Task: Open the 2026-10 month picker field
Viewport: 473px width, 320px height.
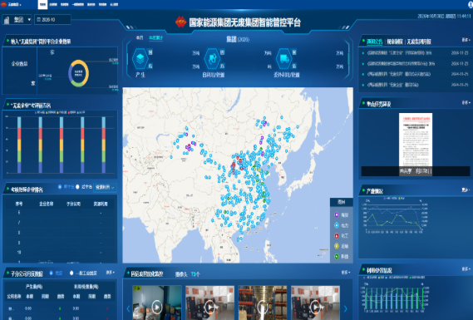Action: tap(53, 20)
